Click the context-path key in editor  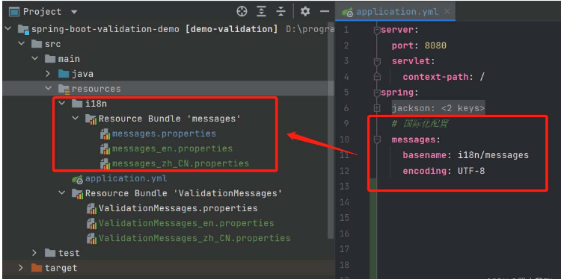(435, 77)
